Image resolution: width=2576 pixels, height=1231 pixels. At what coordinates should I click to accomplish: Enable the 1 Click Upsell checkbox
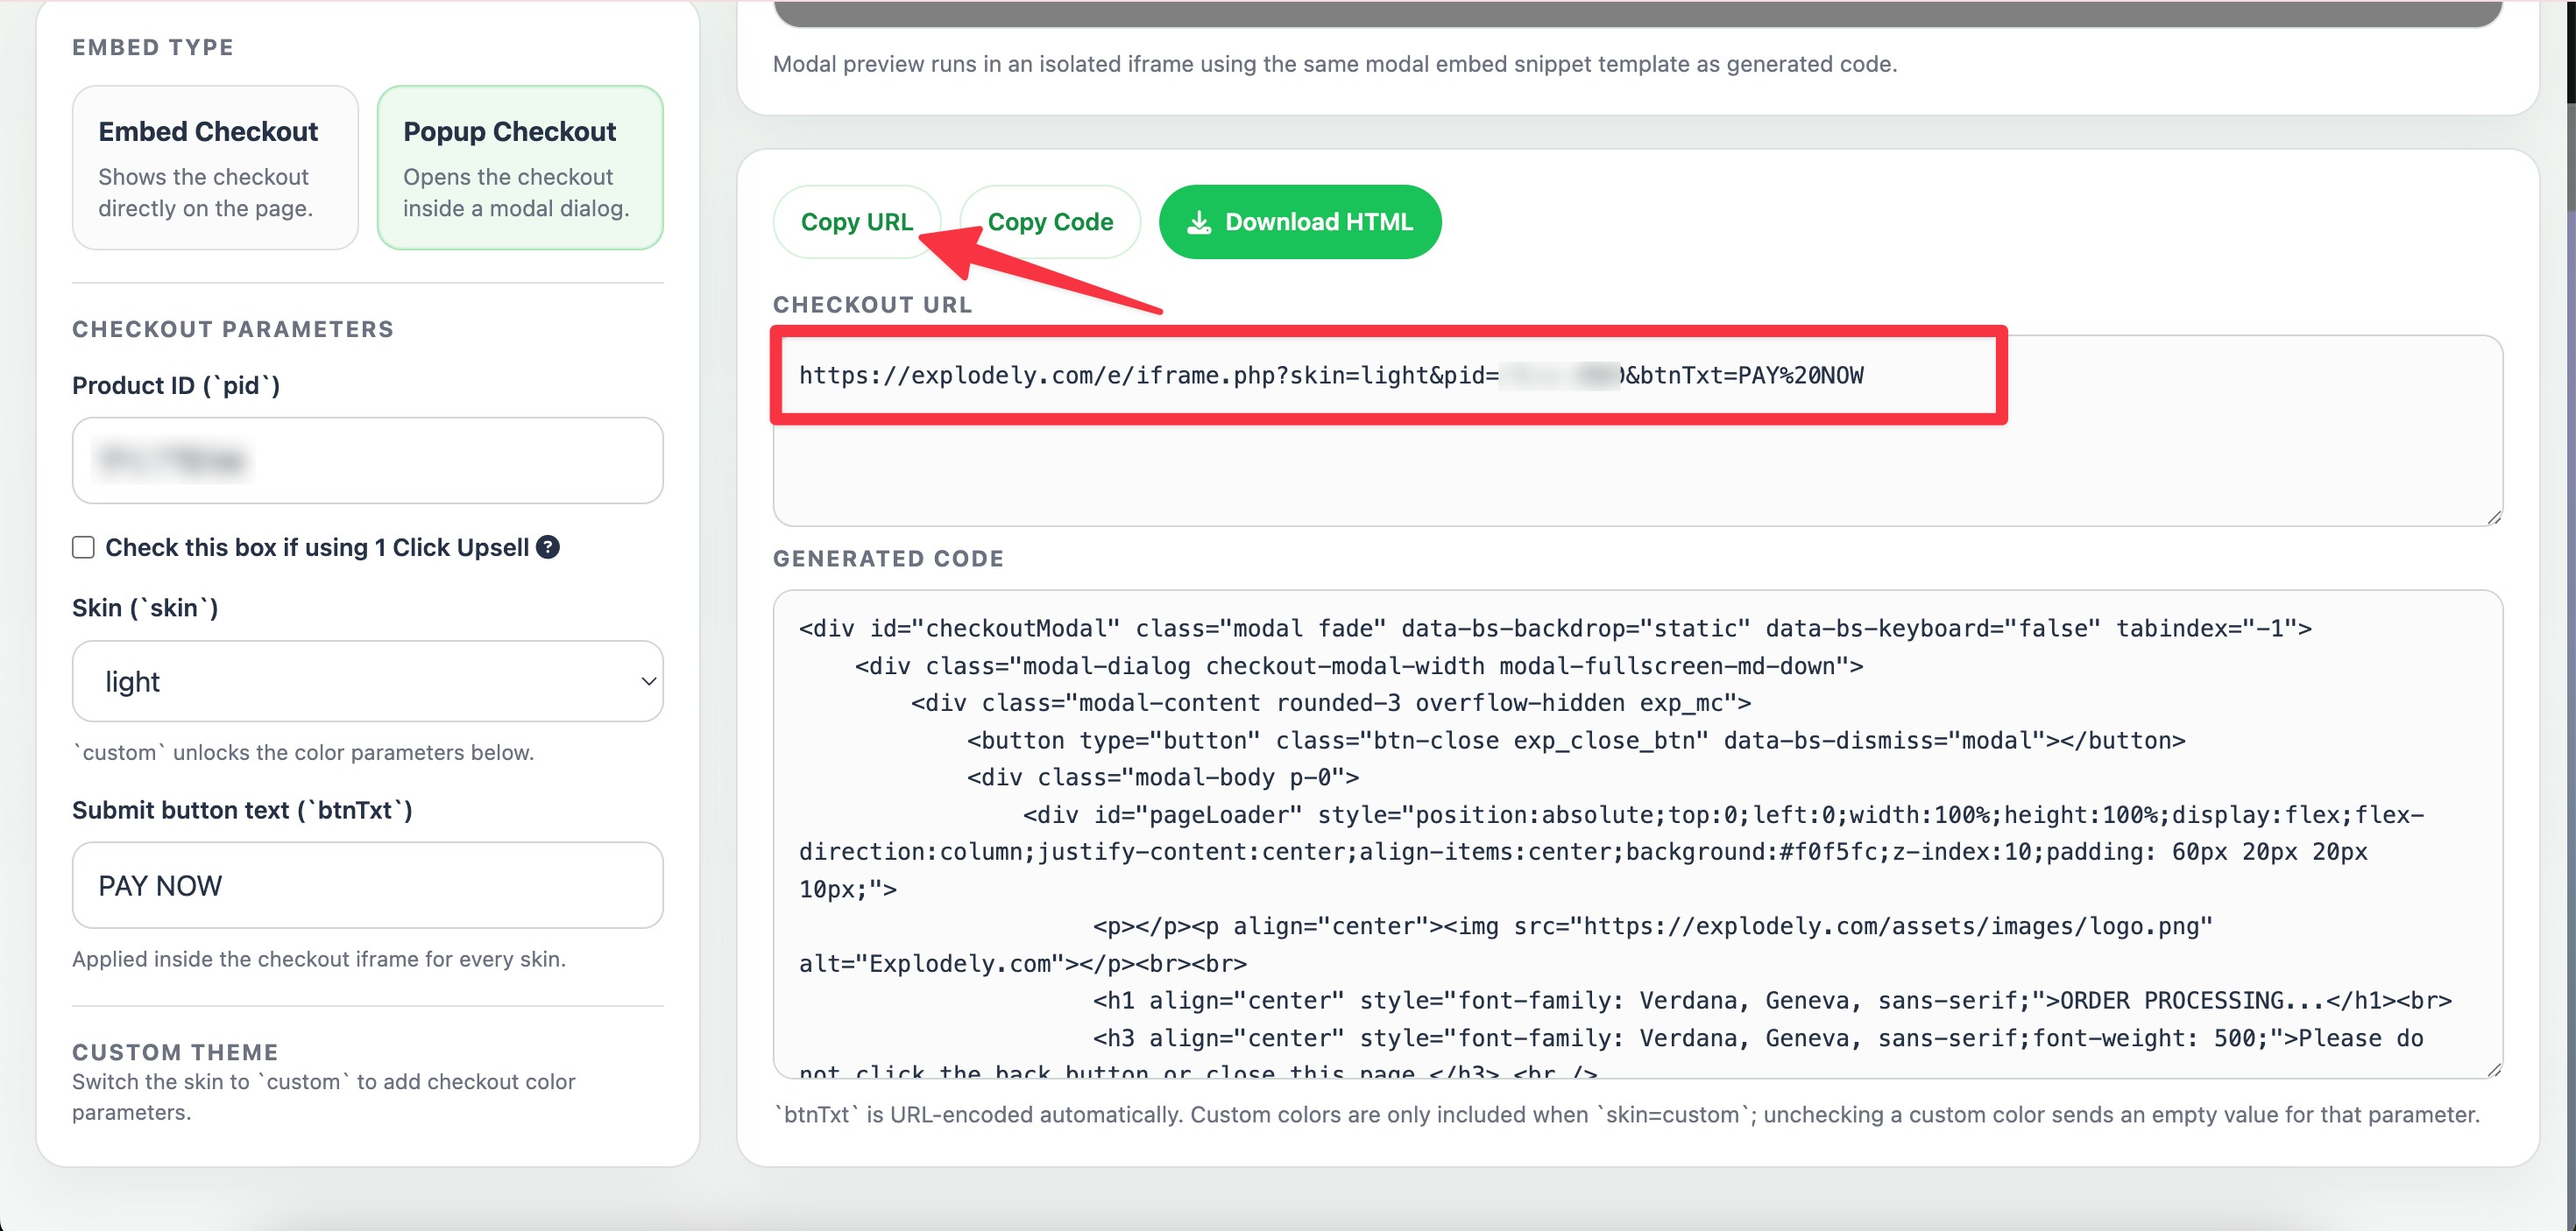tap(84, 546)
